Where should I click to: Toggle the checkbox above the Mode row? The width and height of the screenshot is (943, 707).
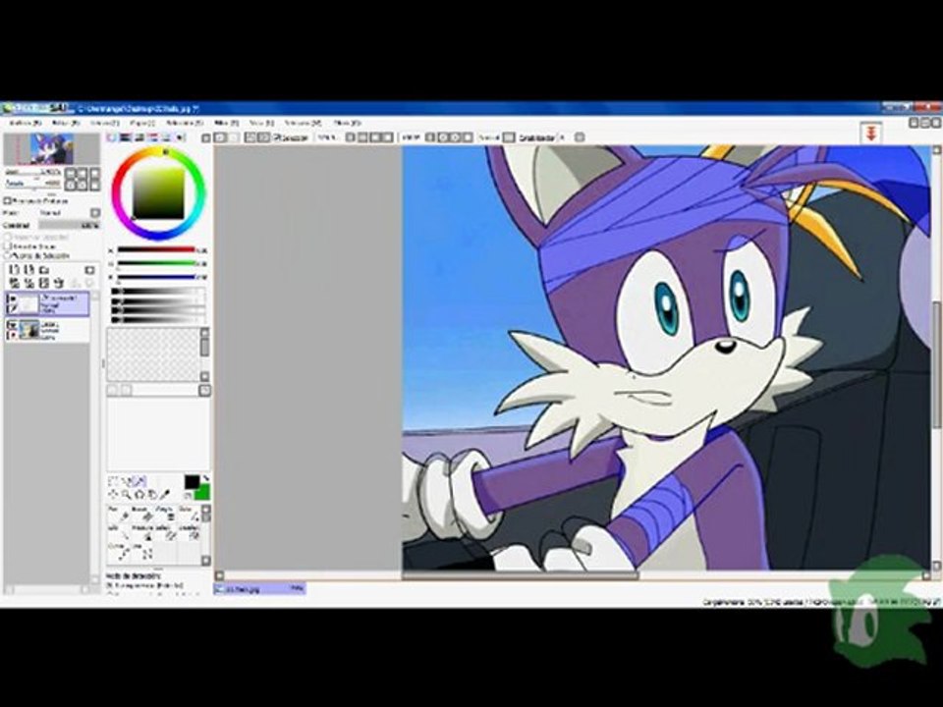7,200
